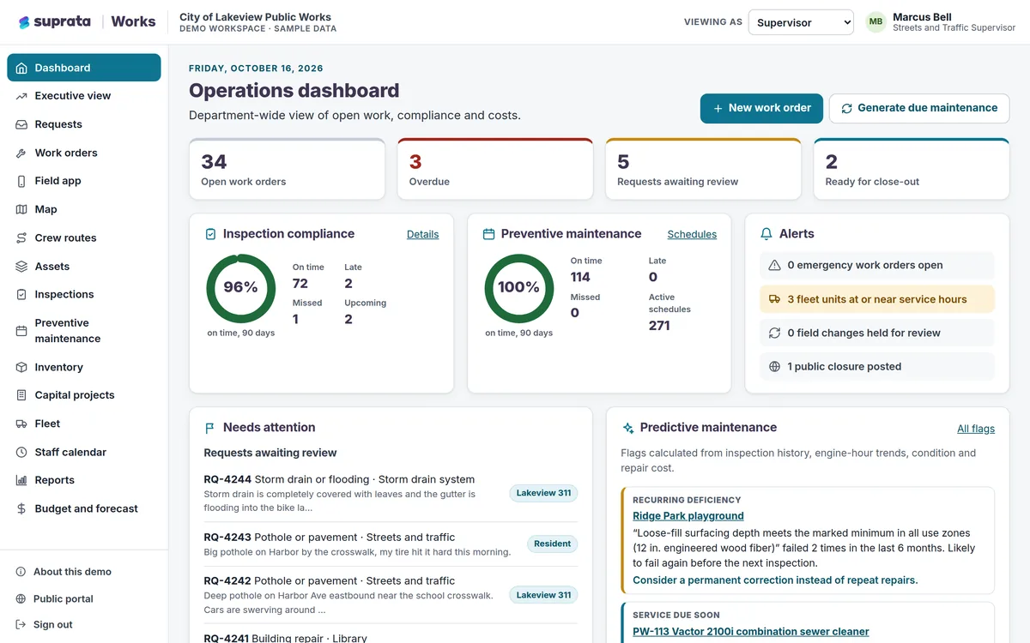
Task: Open Inspection compliance Details link
Action: click(422, 234)
